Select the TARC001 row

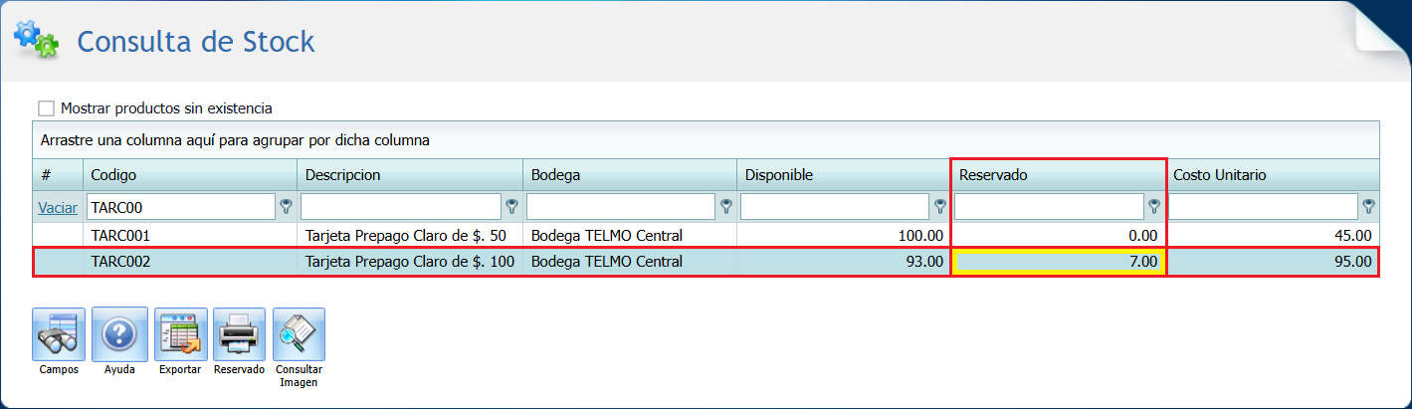tap(189, 236)
